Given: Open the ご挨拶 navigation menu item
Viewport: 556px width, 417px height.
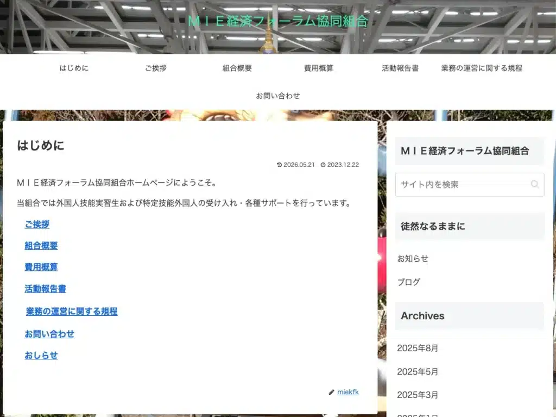Looking at the screenshot, I should 156,68.
